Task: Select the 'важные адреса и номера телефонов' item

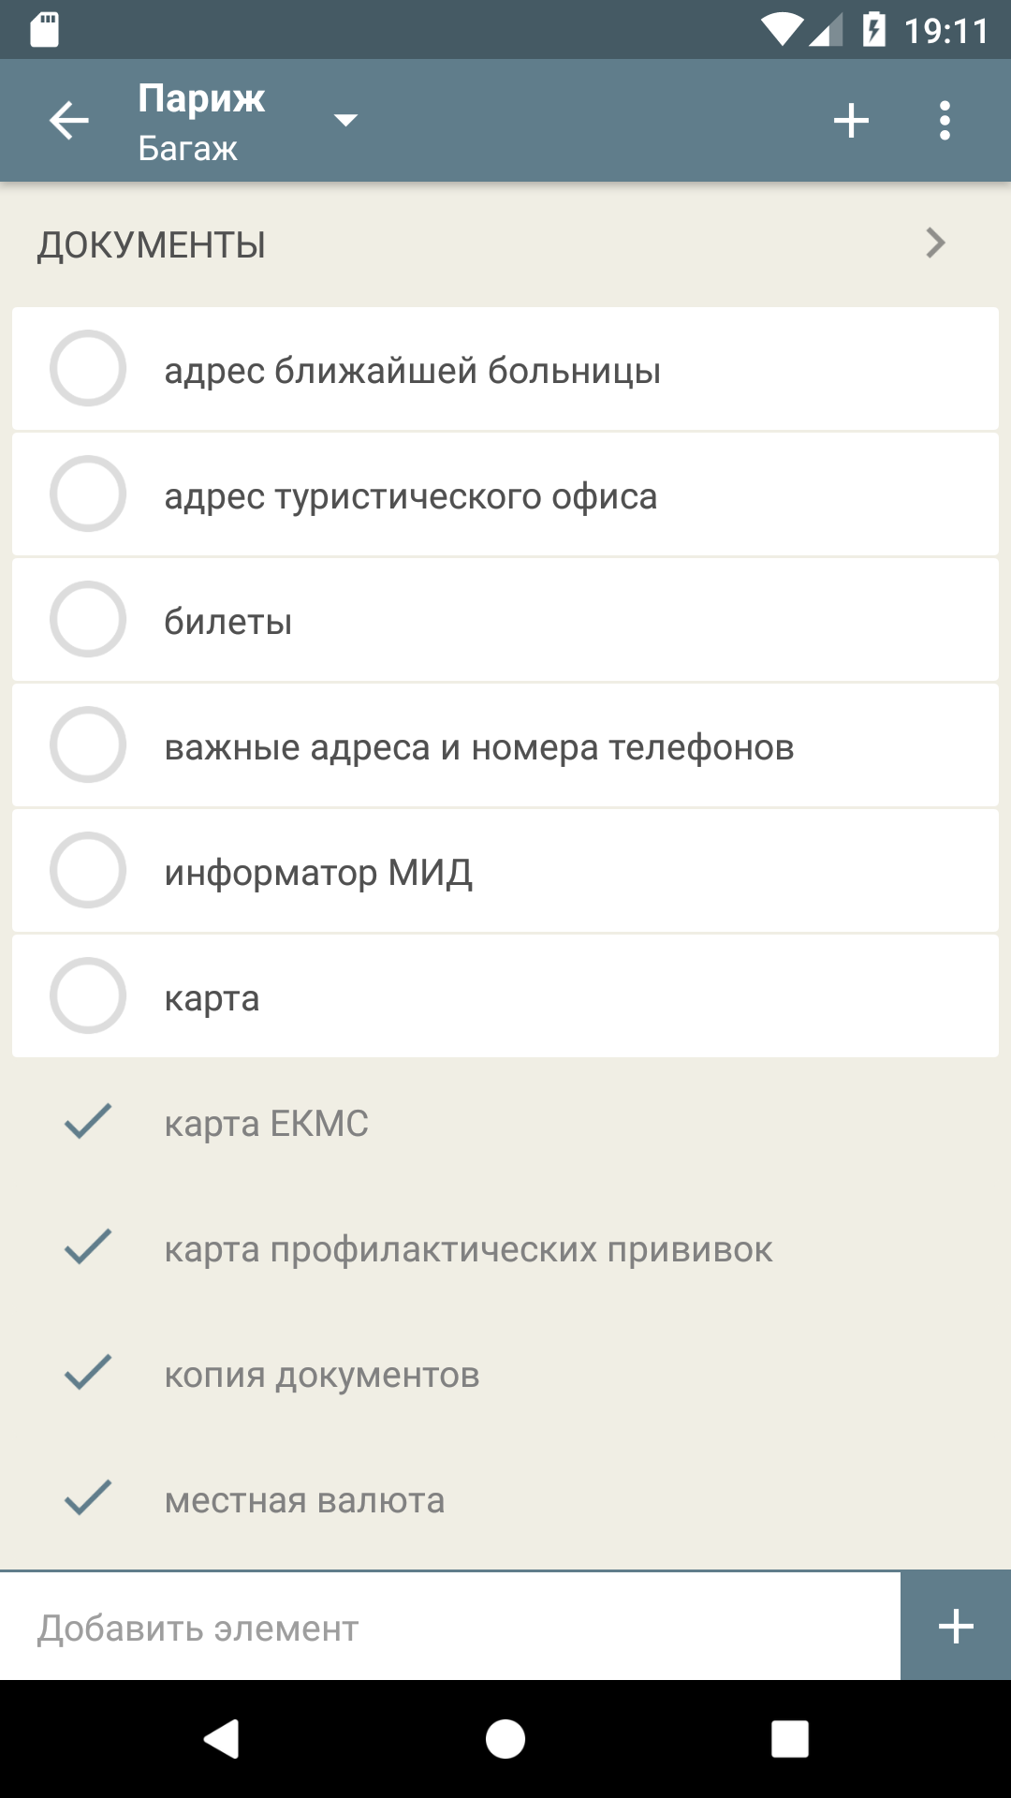Action: pos(479,747)
